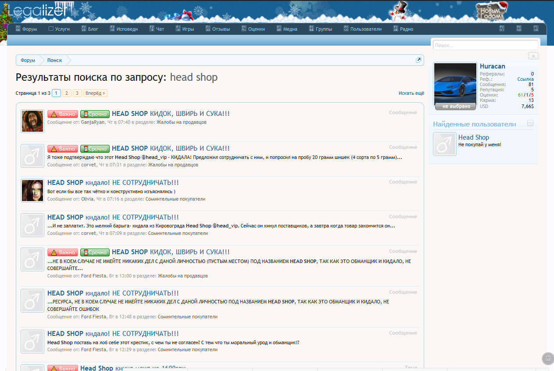Open the Радио navigation item
This screenshot has width=554, height=371.
(x=403, y=29)
